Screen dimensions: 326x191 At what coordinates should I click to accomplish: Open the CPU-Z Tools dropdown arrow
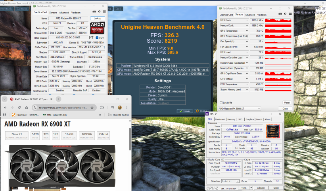point(251,188)
